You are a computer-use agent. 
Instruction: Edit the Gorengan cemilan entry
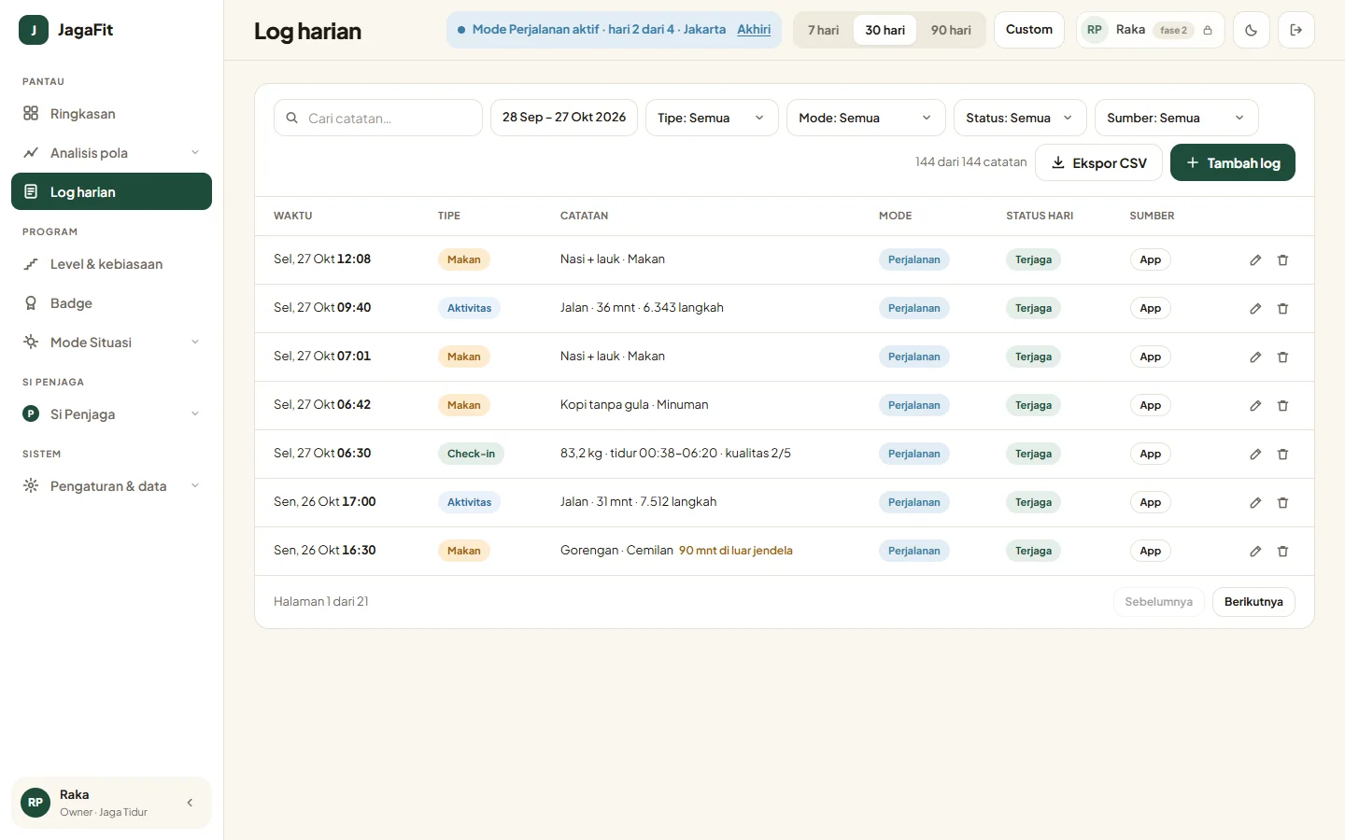[1255, 552]
